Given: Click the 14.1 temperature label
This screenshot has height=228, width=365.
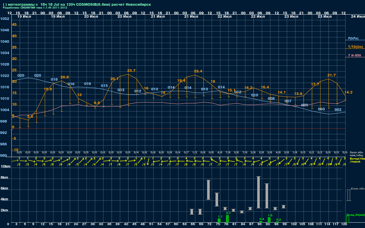Looking at the screenshot, I should [282, 92].
